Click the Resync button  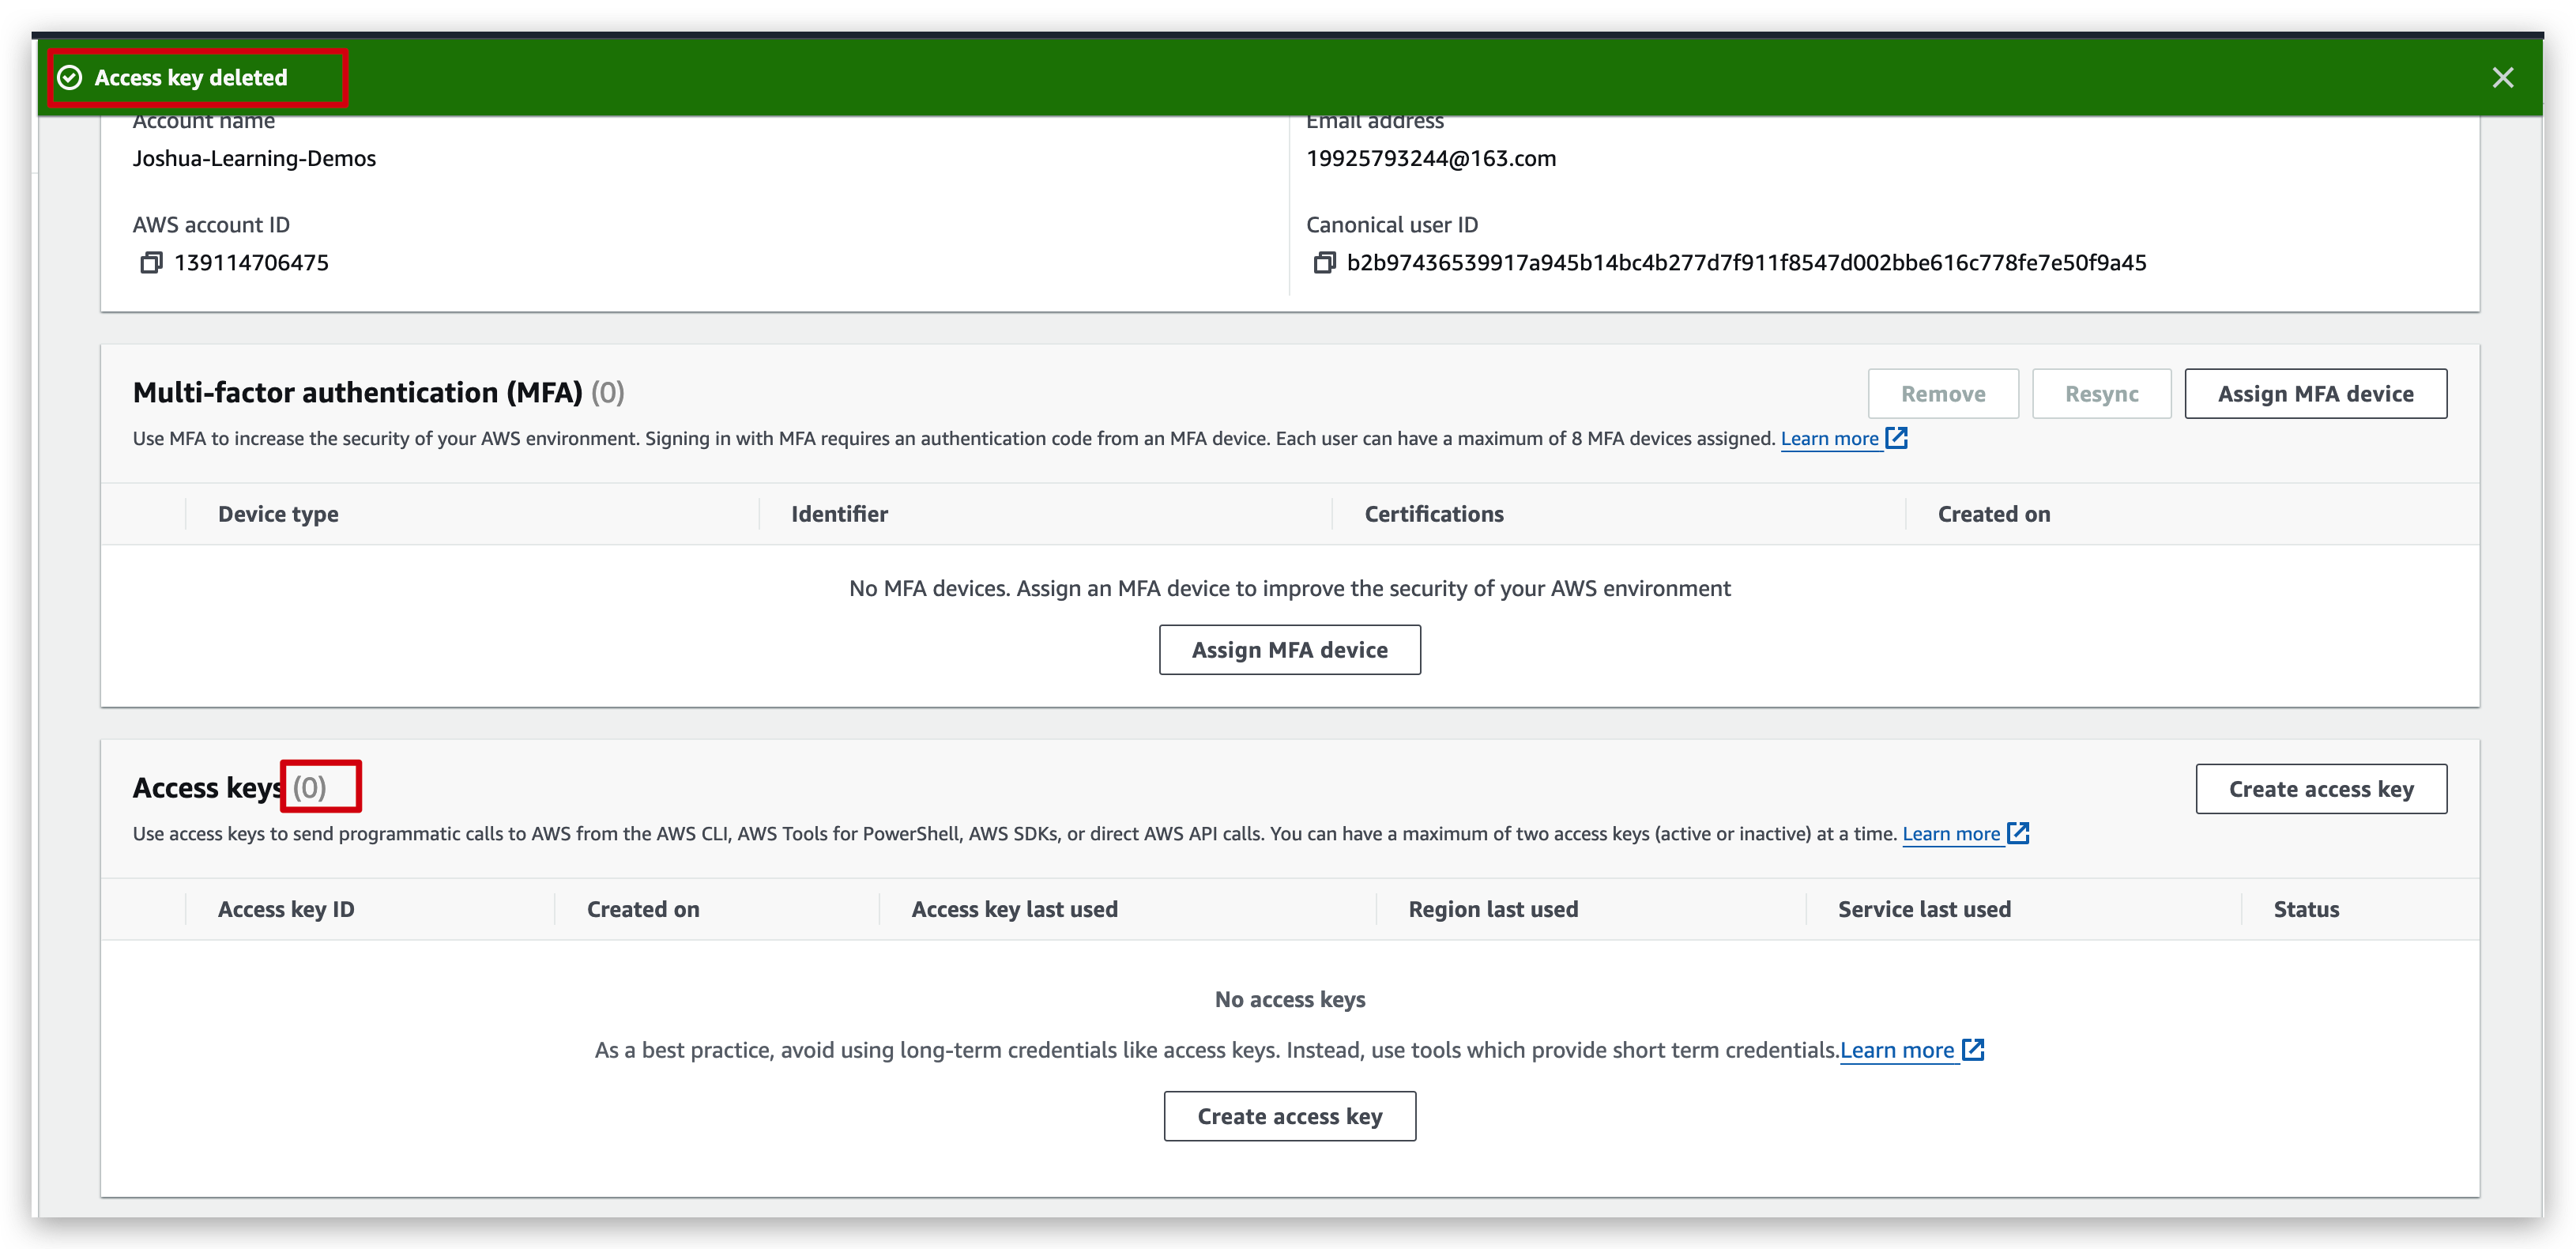2101,394
